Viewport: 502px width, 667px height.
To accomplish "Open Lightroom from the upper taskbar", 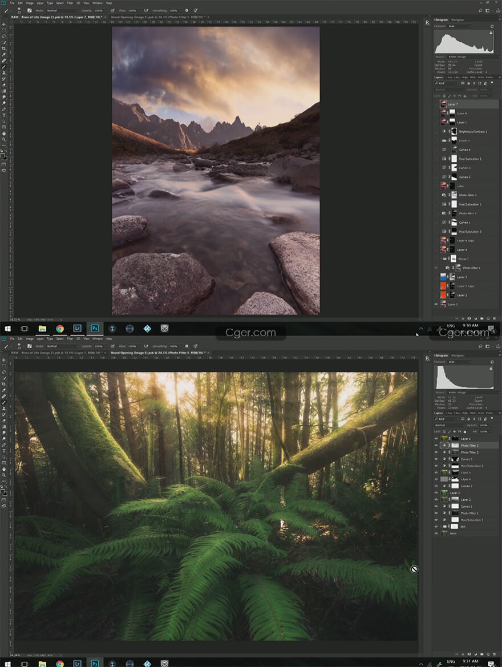I will coord(77,329).
